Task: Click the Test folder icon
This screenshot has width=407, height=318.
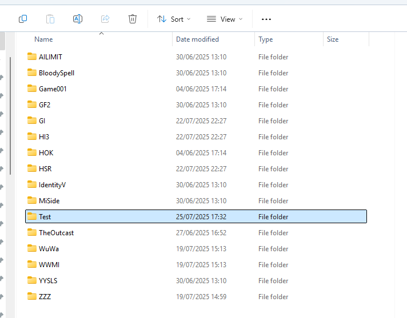Action: coord(32,216)
